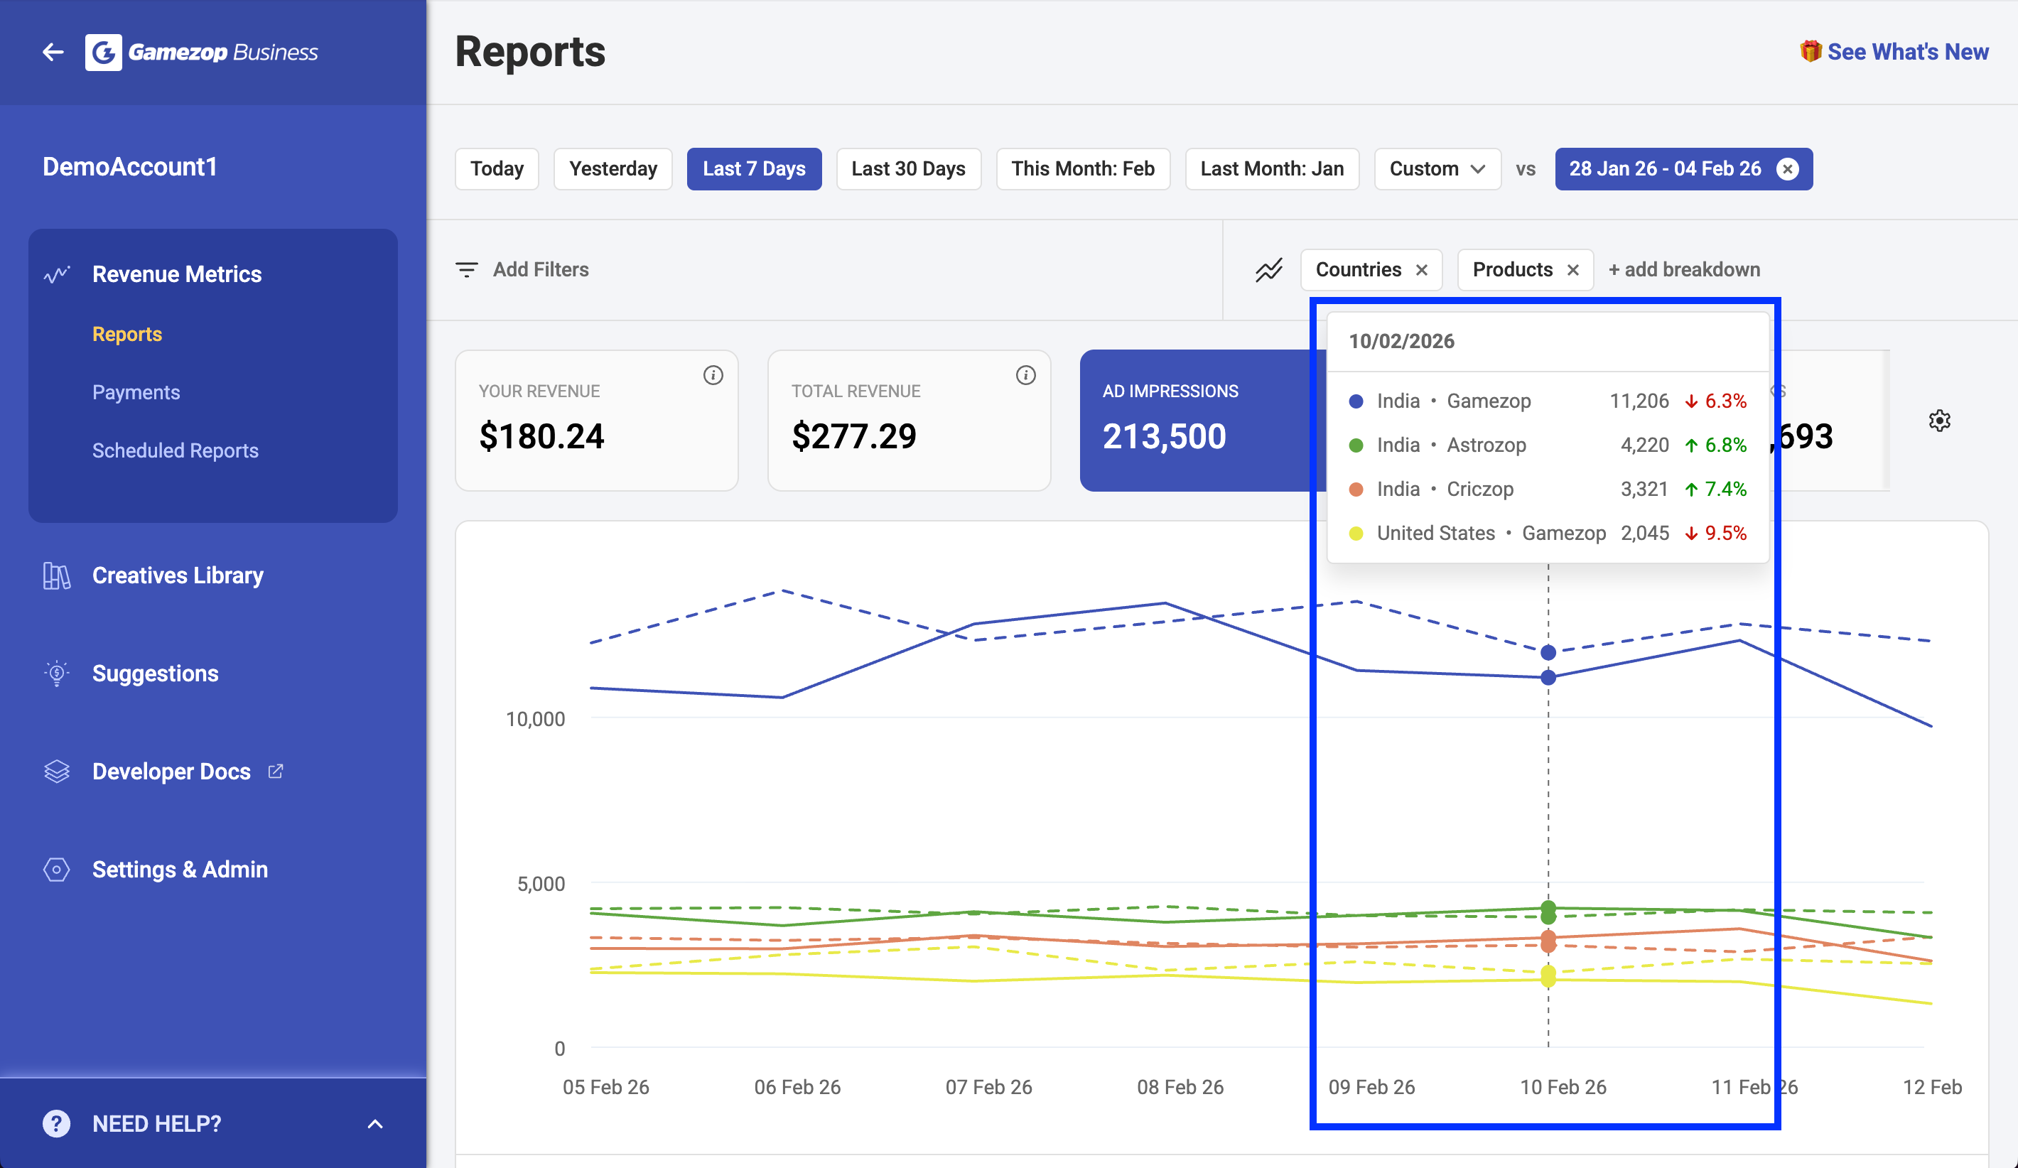The image size is (2018, 1168).
Task: Click the Add Filters icon
Action: click(x=467, y=270)
